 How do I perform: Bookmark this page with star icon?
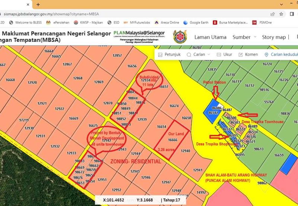pyautogui.click(x=281, y=14)
